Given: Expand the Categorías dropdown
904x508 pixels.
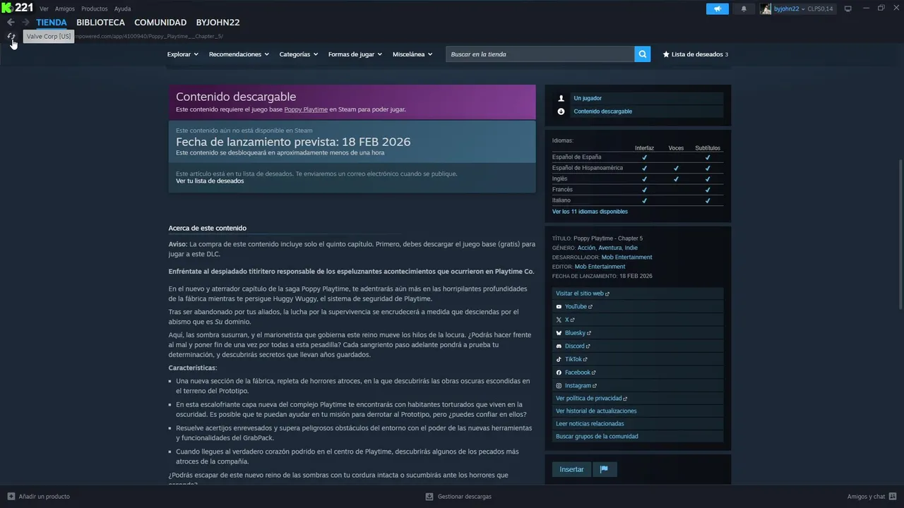Looking at the screenshot, I should click(298, 54).
